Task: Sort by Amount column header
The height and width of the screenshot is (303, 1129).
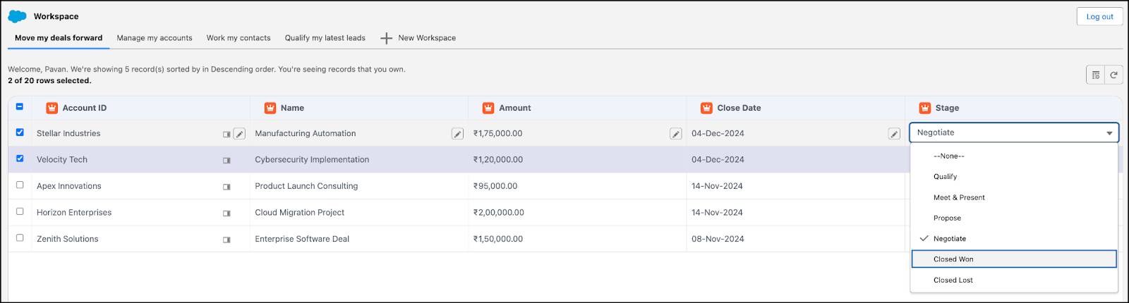Action: [x=515, y=108]
